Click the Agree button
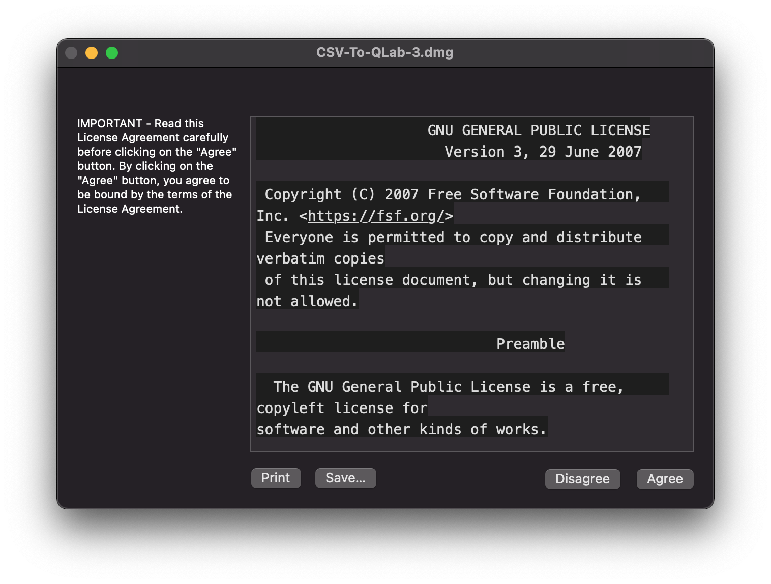771x584 pixels. click(x=665, y=479)
